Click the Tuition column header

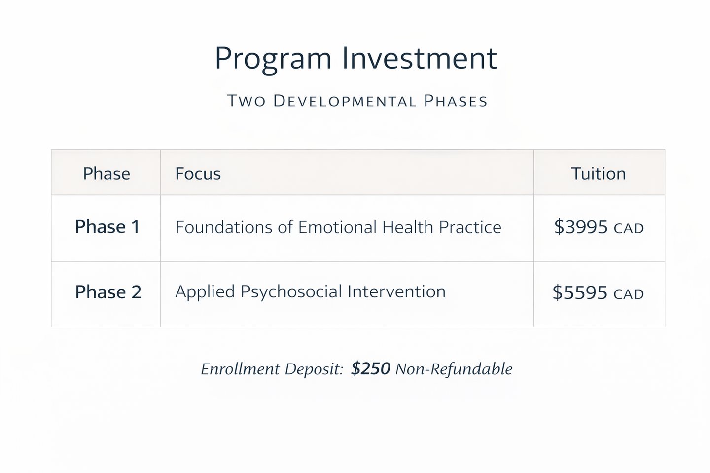(x=598, y=174)
